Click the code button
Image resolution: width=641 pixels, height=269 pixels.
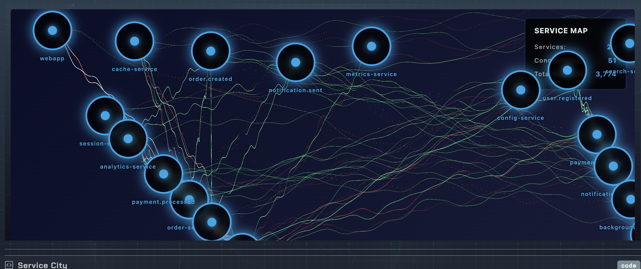[628, 265]
